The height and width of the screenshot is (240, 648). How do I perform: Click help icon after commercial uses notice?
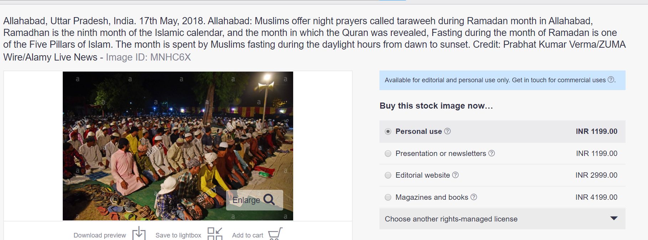pos(611,79)
